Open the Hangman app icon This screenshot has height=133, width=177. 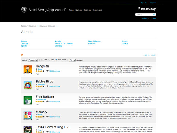pos(28,70)
